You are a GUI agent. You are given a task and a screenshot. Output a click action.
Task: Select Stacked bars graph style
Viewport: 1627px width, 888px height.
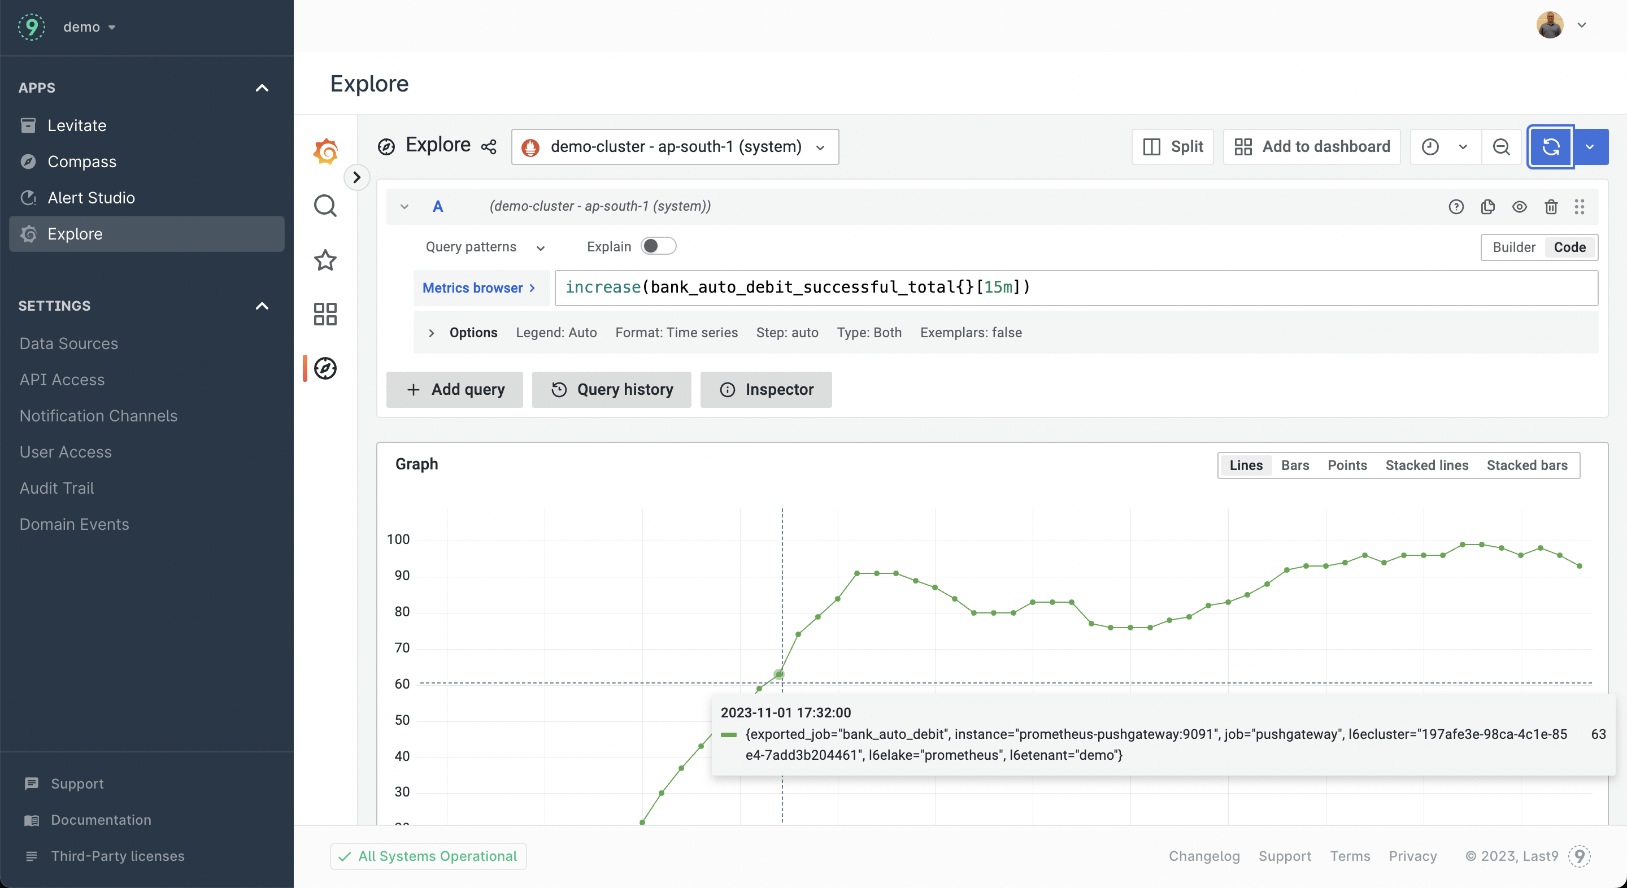pyautogui.click(x=1526, y=465)
